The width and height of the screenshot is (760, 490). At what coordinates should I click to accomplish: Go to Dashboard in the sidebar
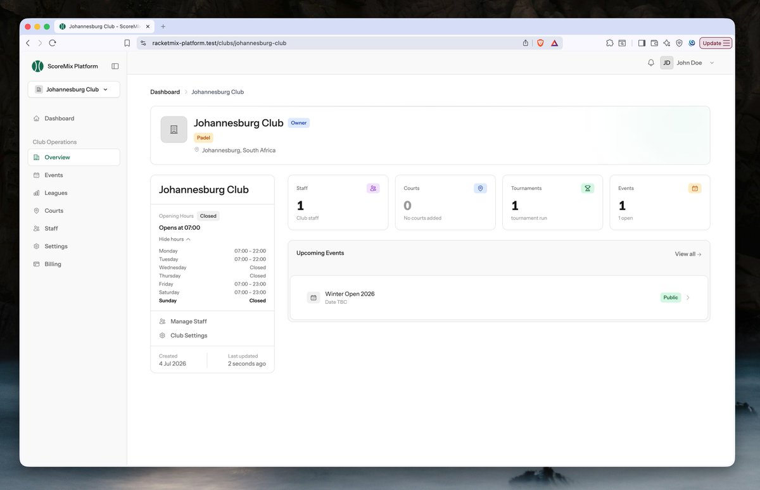click(73, 118)
